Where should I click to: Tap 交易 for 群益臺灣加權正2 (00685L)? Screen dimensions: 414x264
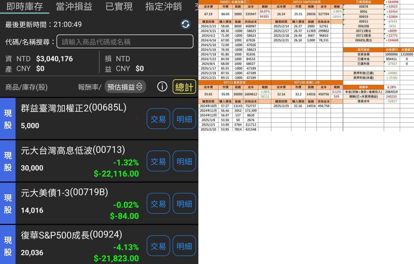[x=158, y=119]
